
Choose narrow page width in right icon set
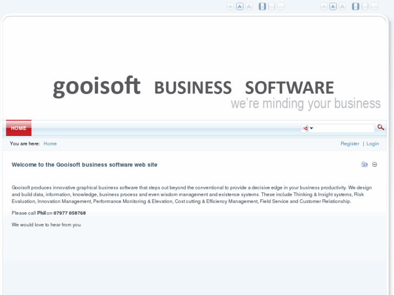[x=356, y=6]
